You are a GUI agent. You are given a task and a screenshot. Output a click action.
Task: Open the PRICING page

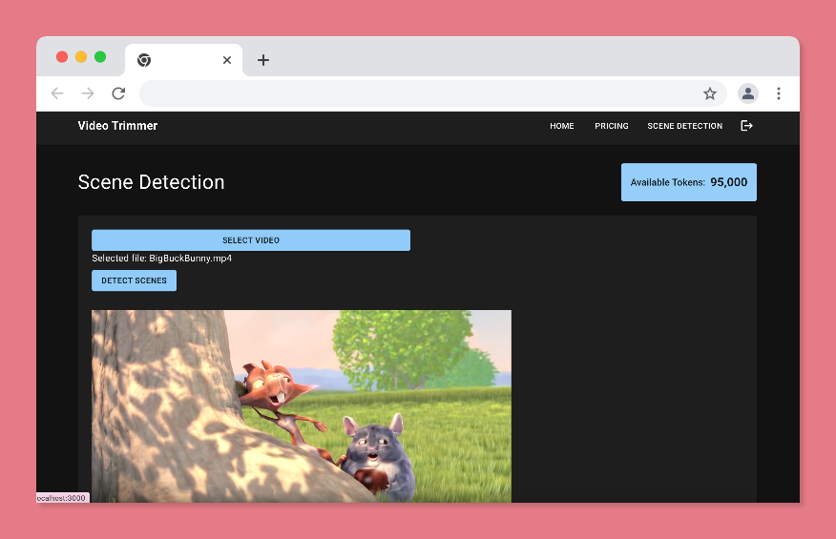coord(612,126)
